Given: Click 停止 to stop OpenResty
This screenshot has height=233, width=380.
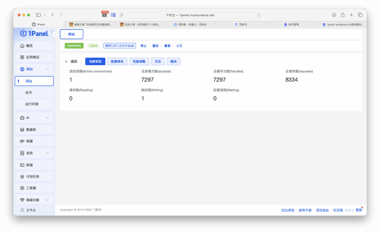Looking at the screenshot, I should pyautogui.click(x=144, y=46).
